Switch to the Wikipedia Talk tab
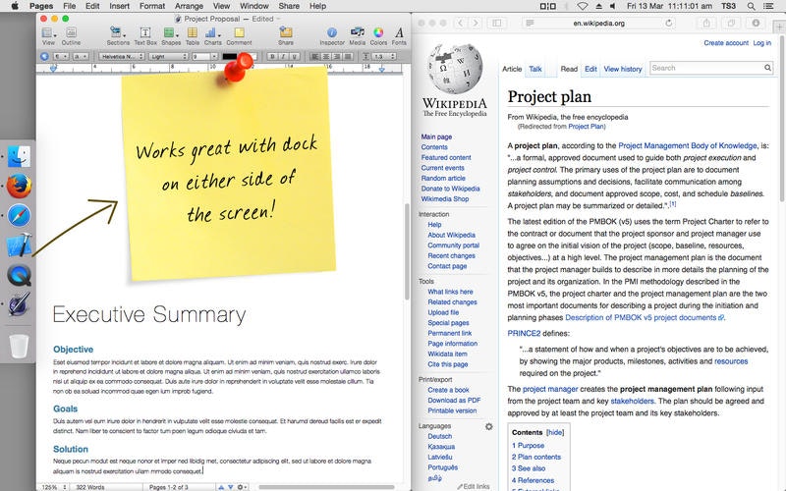Screen dimensions: 786x491 tap(534, 69)
